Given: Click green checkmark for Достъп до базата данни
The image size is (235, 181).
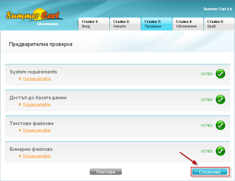Looking at the screenshot, I should coord(220,100).
